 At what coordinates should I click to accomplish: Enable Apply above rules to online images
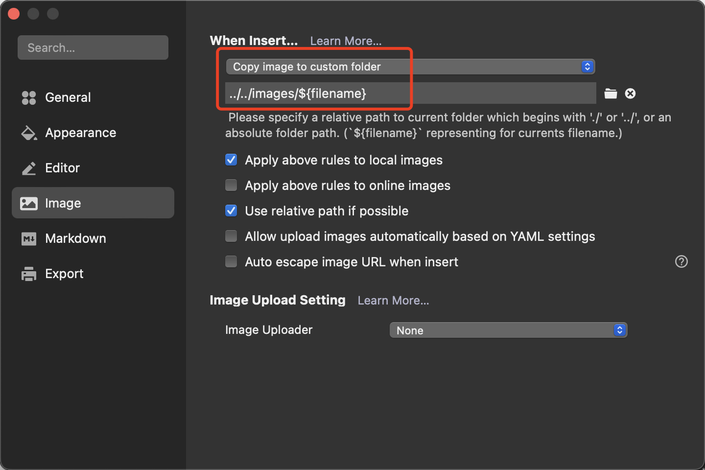tap(231, 186)
